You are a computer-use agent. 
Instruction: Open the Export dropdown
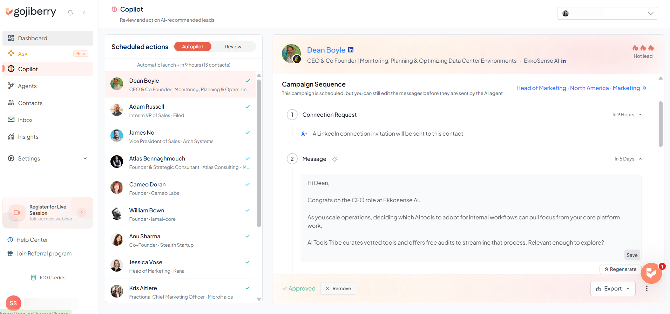point(613,288)
